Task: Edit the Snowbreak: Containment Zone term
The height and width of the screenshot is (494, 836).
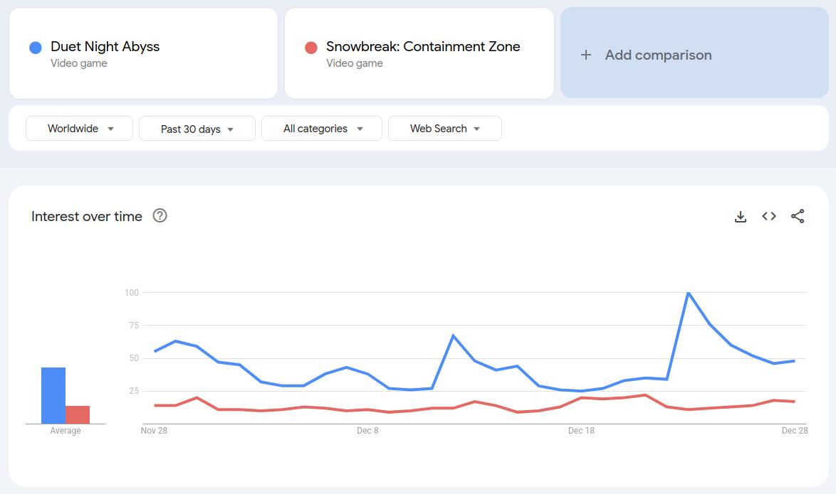Action: tap(423, 47)
